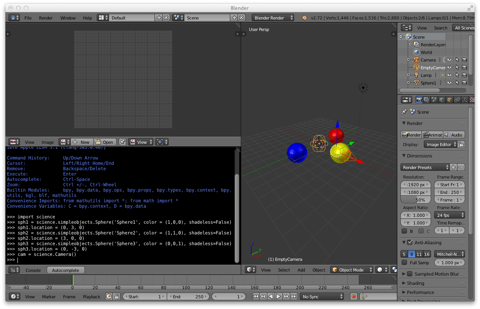Viewport: 480px width, 309px height.
Task: Open the Mitchell-N filter dropdown
Action: pyautogui.click(x=449, y=254)
